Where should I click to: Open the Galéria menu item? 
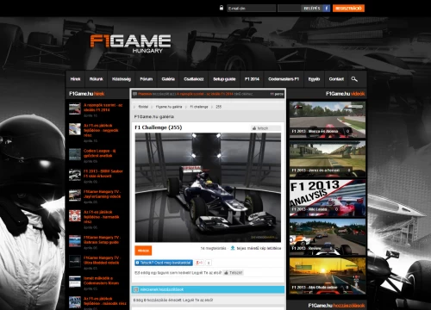(168, 79)
